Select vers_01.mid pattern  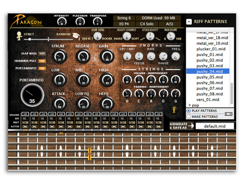point(208,100)
